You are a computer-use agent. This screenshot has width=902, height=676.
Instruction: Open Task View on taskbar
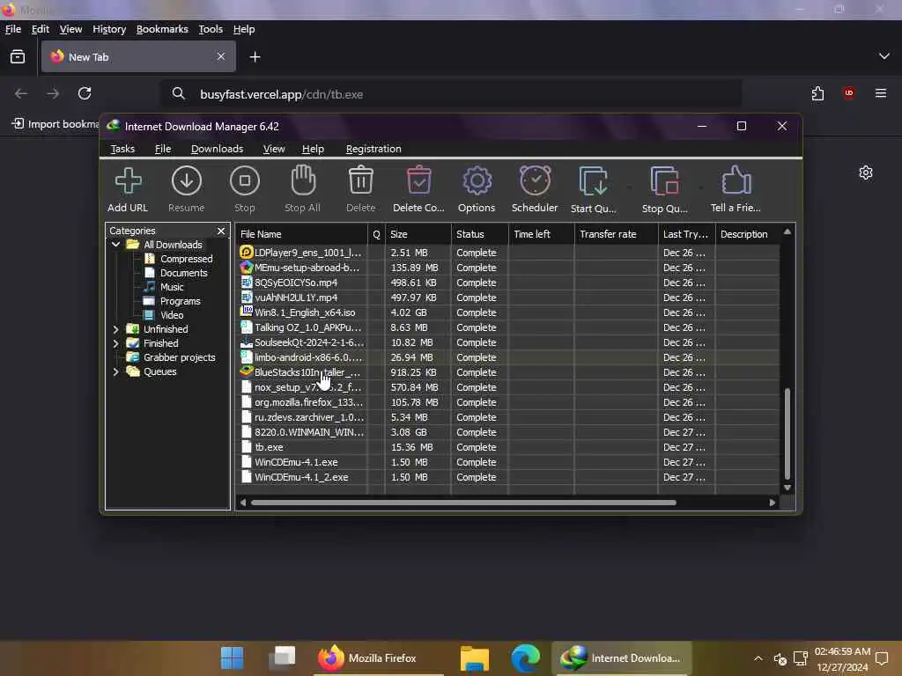(283, 657)
